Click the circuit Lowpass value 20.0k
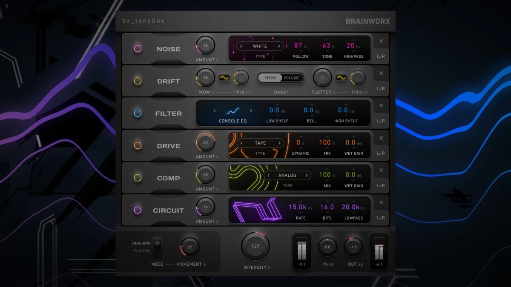511x287 pixels. click(x=351, y=207)
